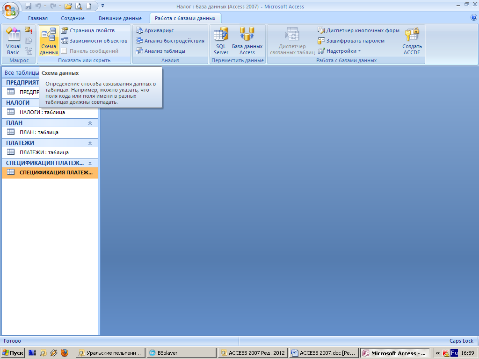Screen dimensions: 479x359
Task: Click the Готово status bar text
Action: click(12, 341)
